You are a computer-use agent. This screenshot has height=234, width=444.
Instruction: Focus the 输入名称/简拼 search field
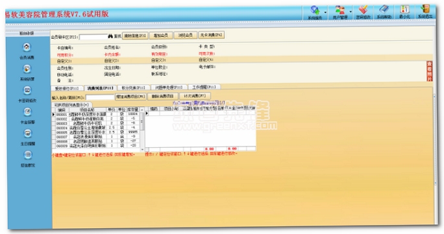[100, 97]
